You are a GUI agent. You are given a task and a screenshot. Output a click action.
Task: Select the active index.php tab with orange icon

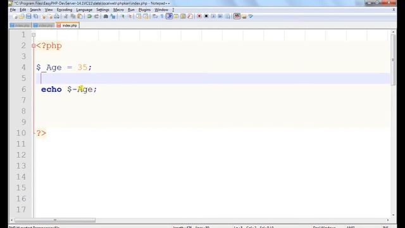67,25
